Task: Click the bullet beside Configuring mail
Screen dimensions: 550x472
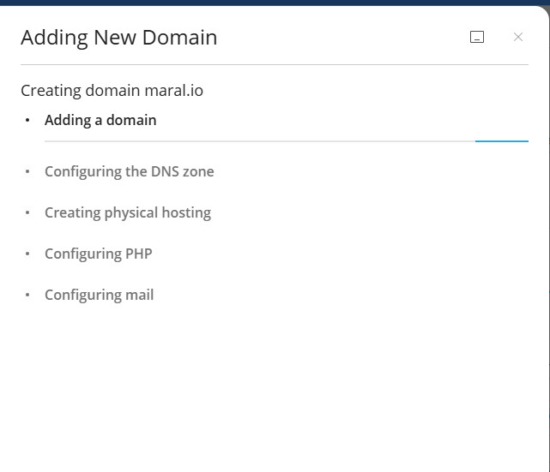Action: point(27,296)
